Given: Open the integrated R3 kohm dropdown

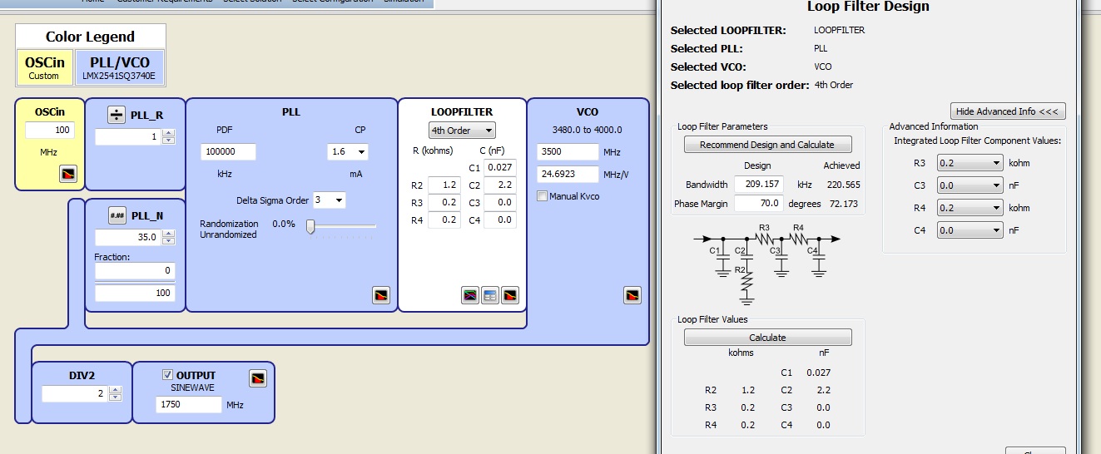Looking at the screenshot, I should [x=970, y=163].
